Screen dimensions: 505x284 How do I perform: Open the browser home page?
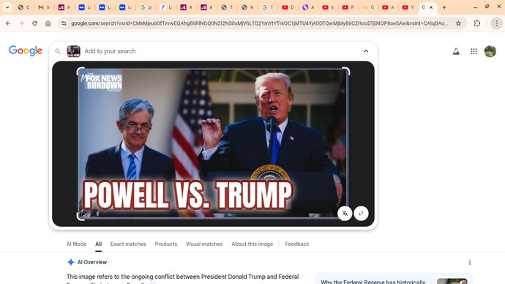coord(48,23)
